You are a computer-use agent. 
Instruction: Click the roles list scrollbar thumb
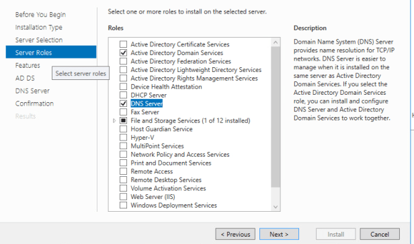(x=276, y=117)
